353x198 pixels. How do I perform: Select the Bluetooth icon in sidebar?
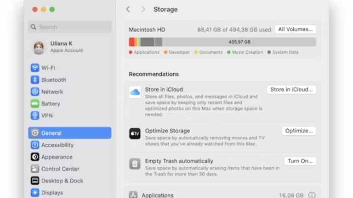click(35, 80)
